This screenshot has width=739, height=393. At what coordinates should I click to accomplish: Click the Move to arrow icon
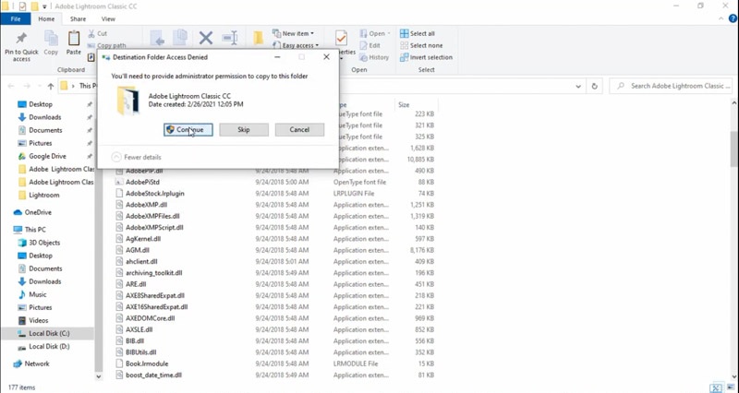[157, 38]
